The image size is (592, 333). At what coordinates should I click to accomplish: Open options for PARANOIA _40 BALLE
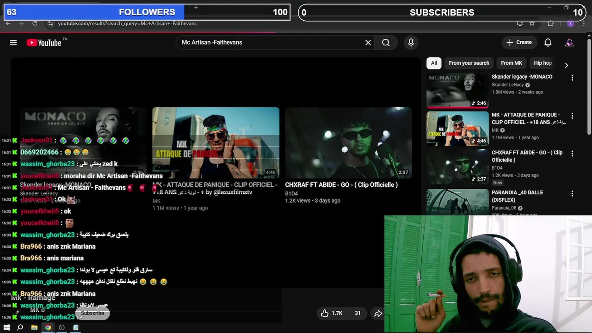tap(572, 193)
